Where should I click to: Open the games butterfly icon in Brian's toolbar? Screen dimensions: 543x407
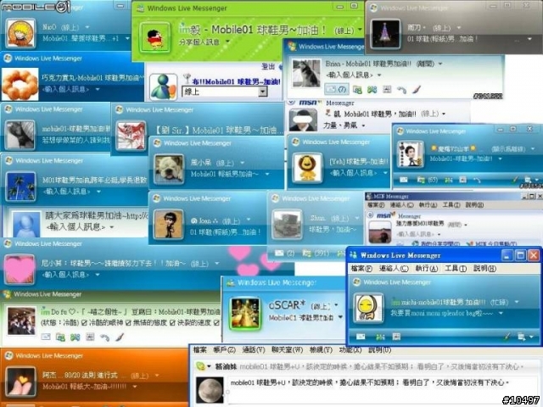point(372,90)
